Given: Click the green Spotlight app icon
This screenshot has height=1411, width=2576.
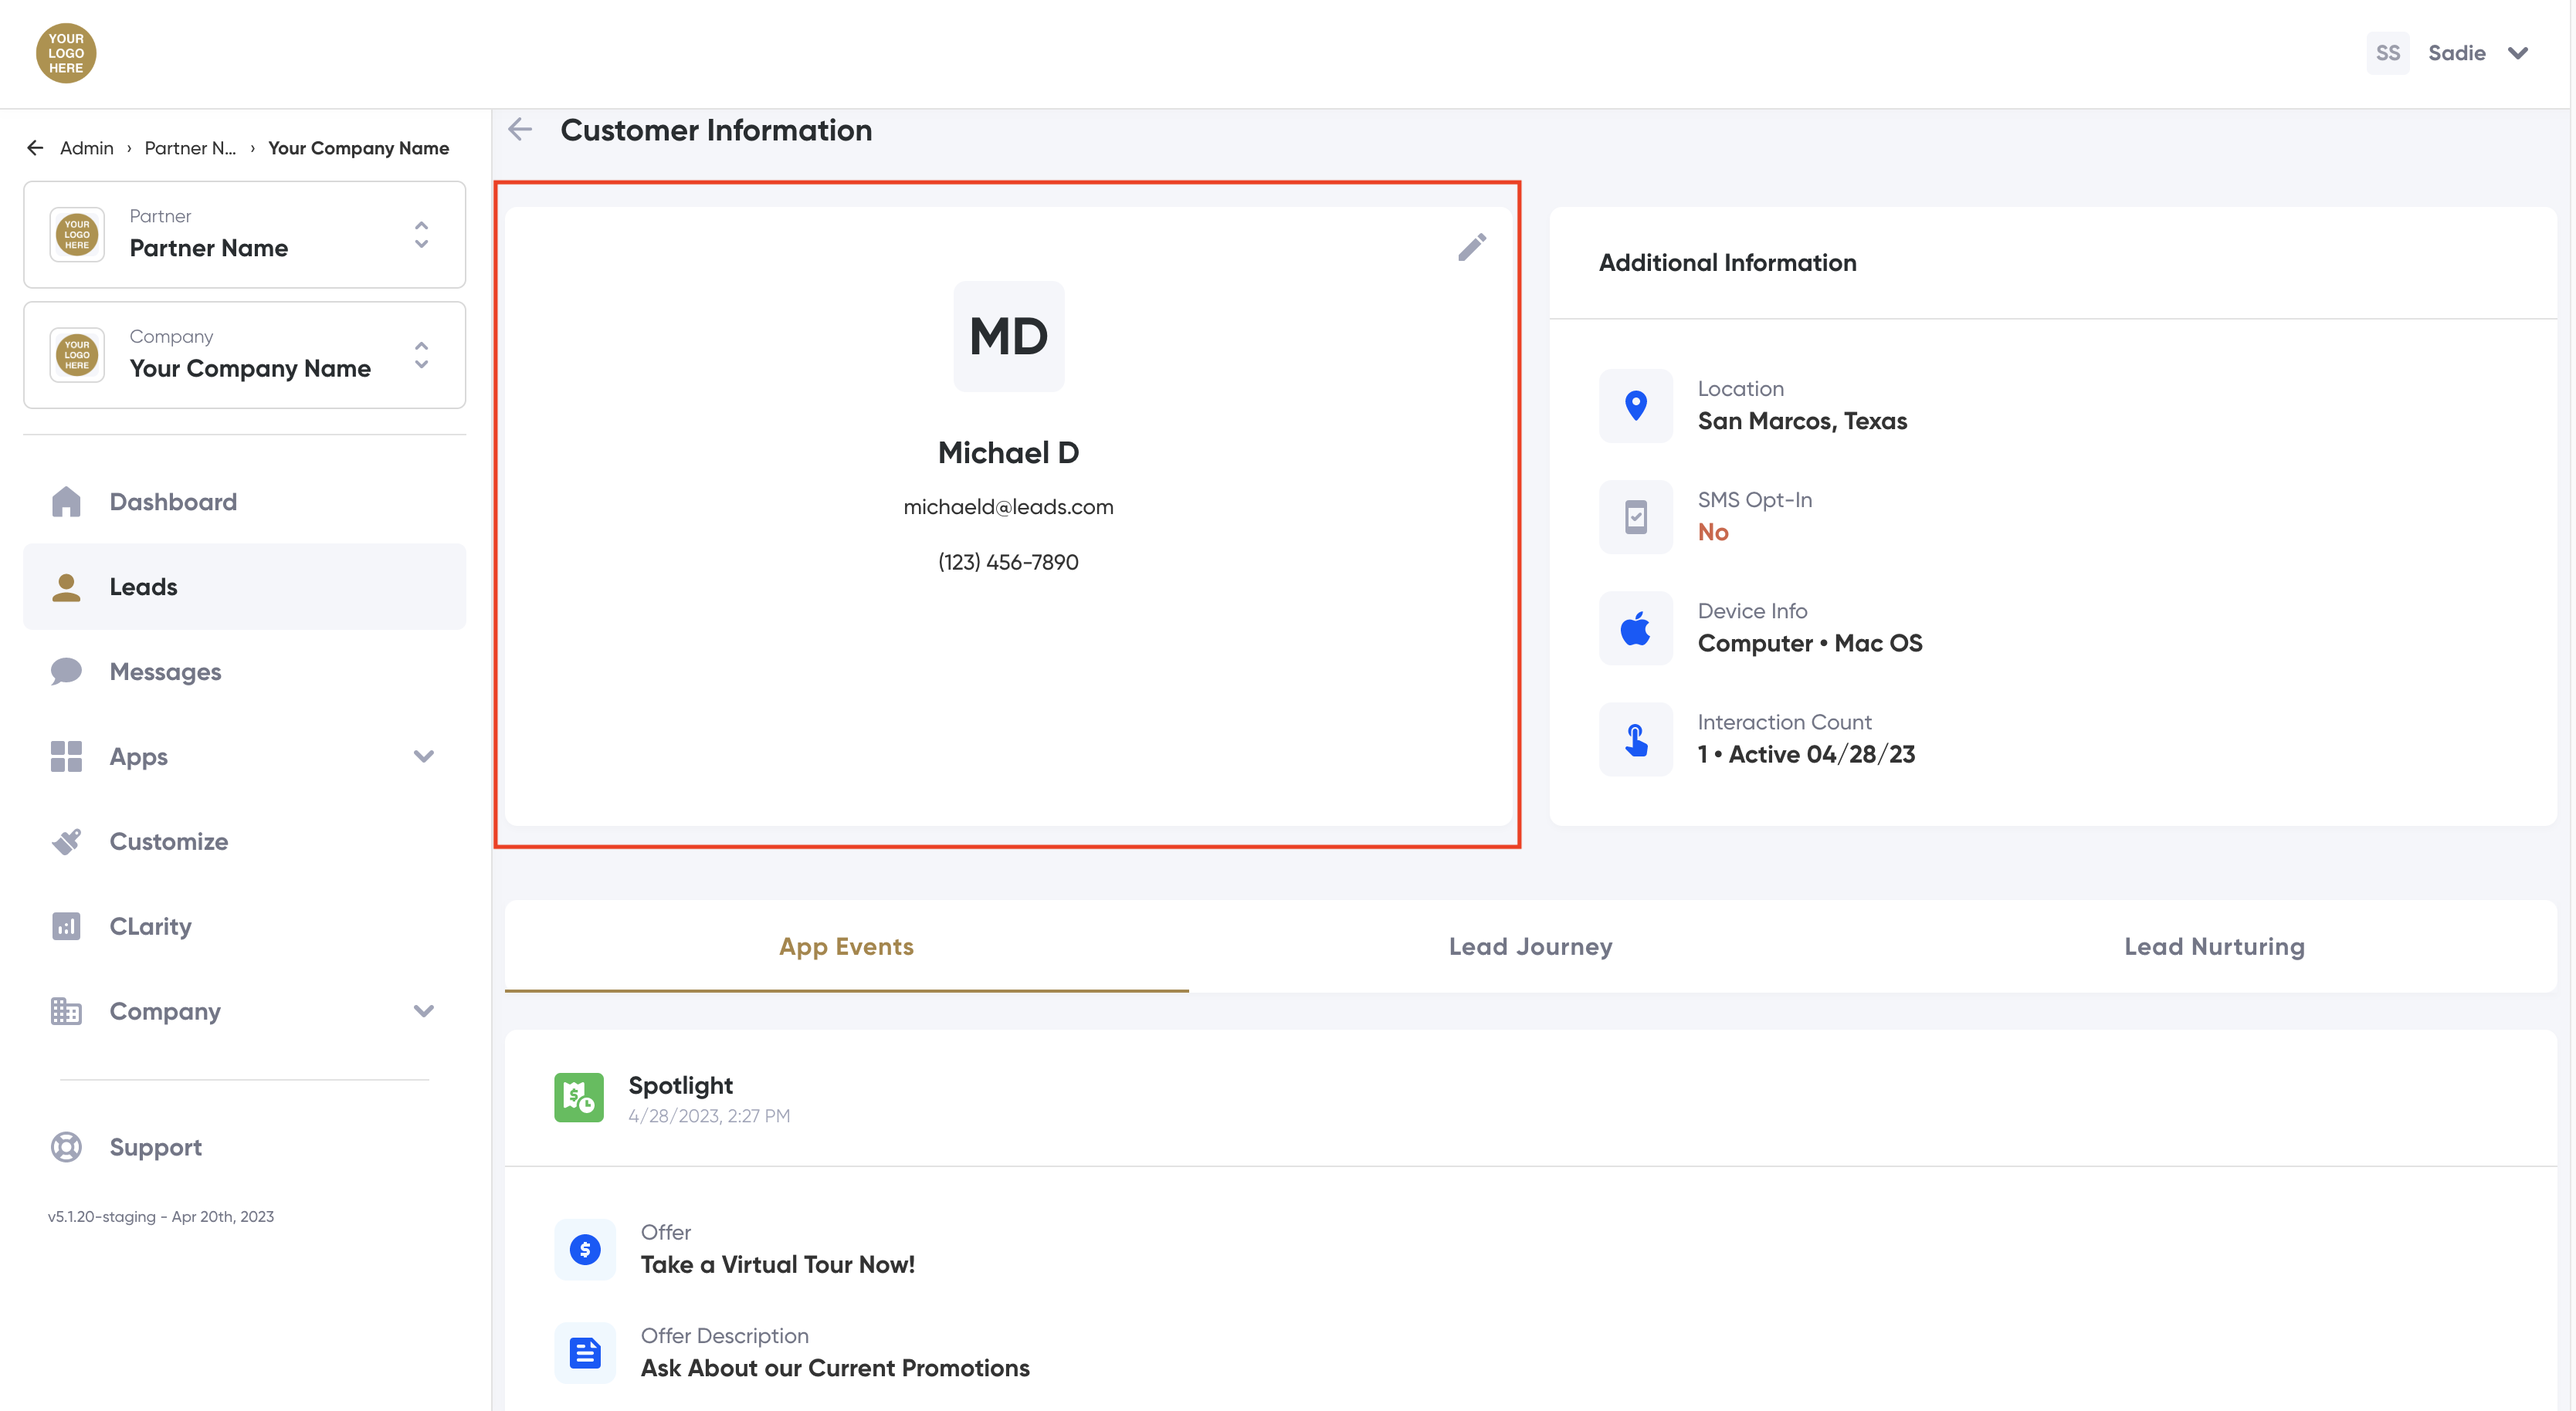Looking at the screenshot, I should pyautogui.click(x=579, y=1097).
